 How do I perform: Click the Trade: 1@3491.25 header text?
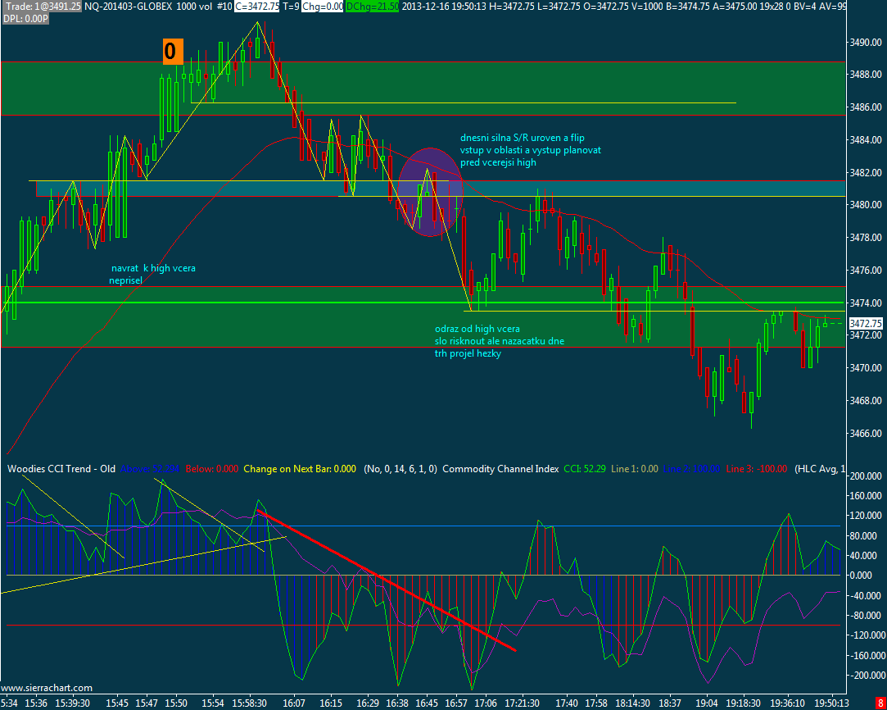point(42,7)
